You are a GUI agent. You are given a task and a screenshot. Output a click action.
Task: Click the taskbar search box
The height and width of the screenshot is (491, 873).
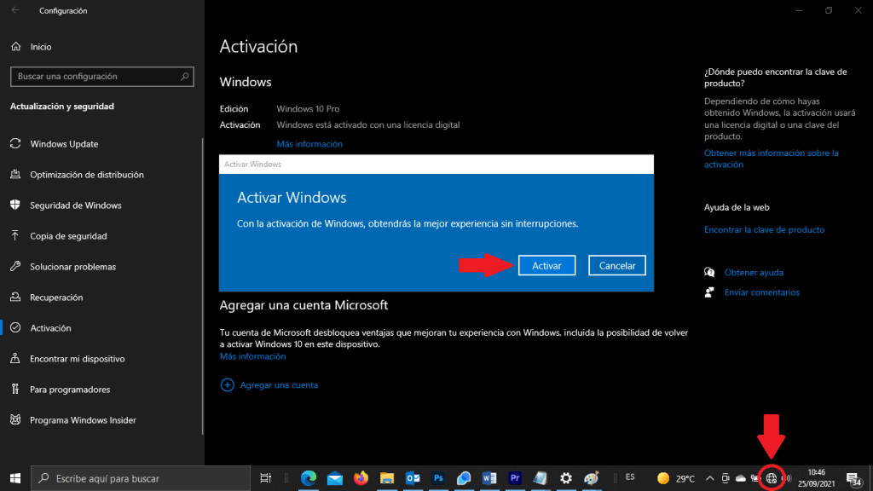click(141, 478)
